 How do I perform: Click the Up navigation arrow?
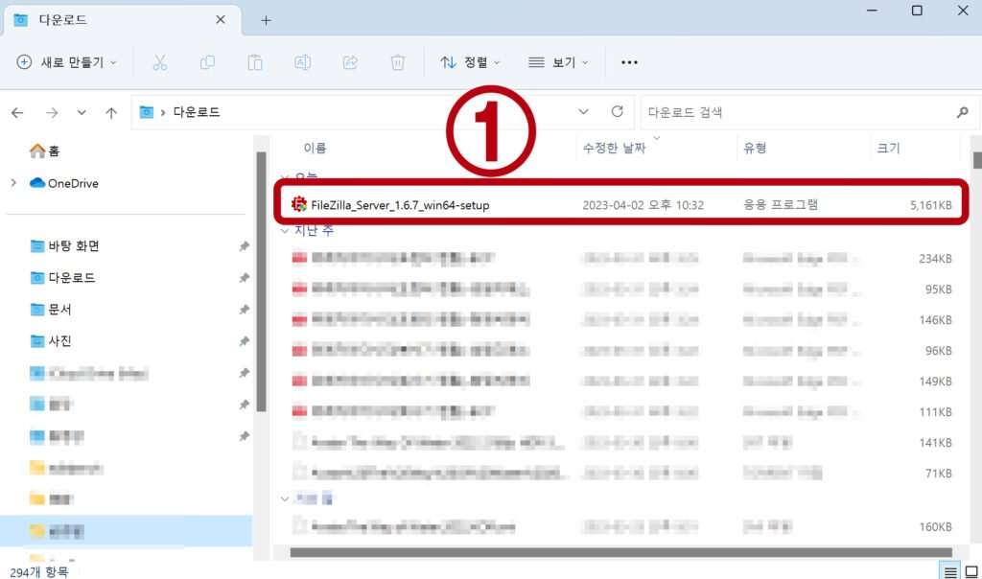point(111,111)
